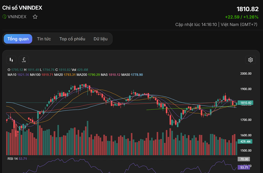Open the chart type candlestick icon
The image size is (263, 173).
11,60
